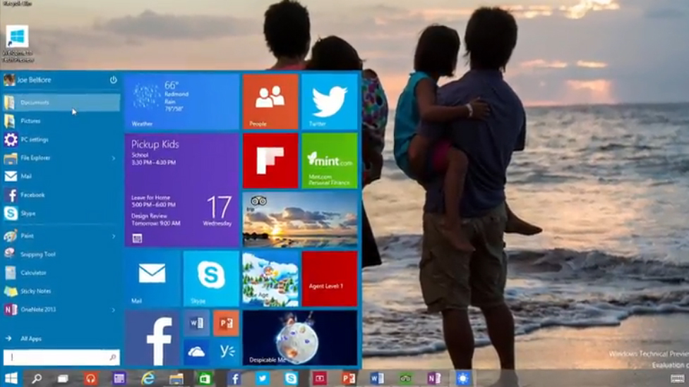Open Mail in the Start menu list
This screenshot has width=689, height=387.
pos(61,176)
